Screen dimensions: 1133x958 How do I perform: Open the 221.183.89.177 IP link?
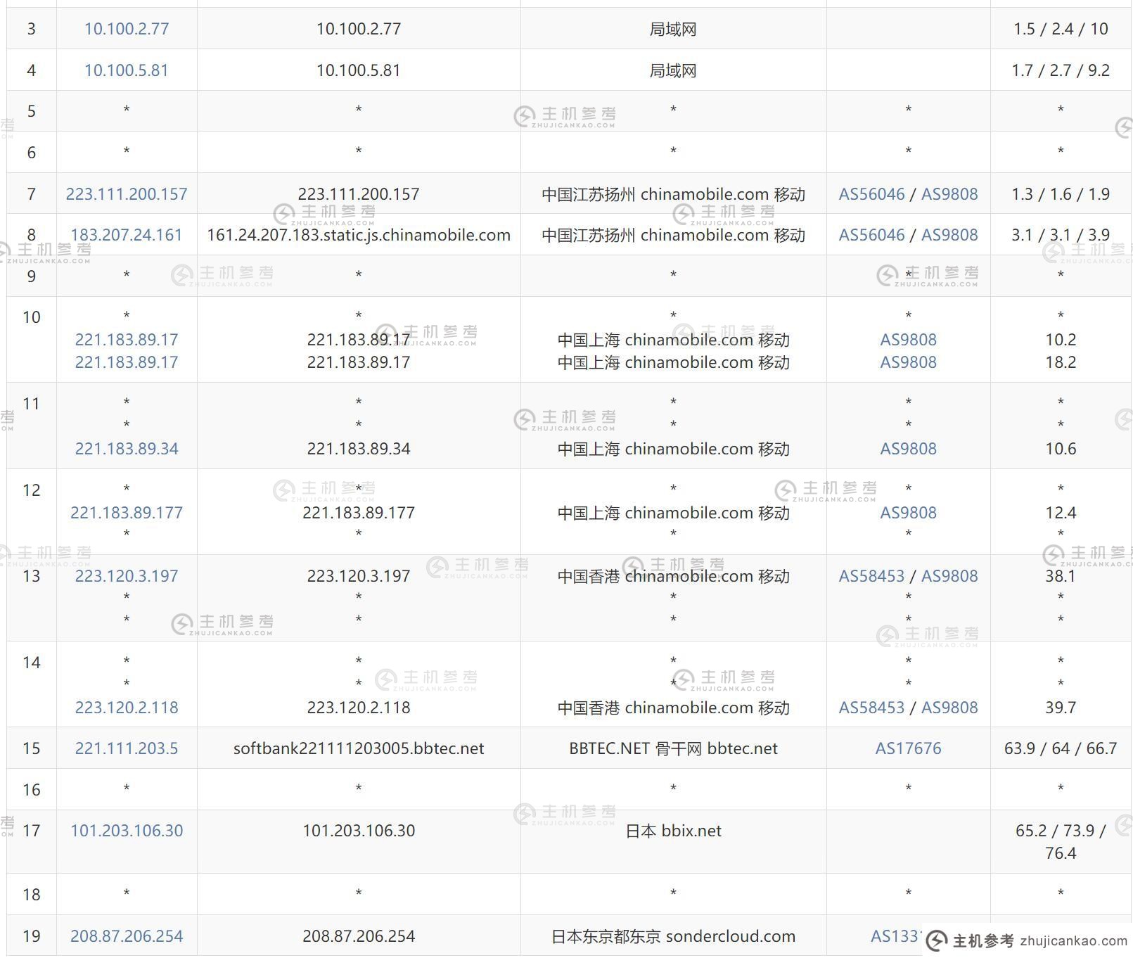(127, 513)
